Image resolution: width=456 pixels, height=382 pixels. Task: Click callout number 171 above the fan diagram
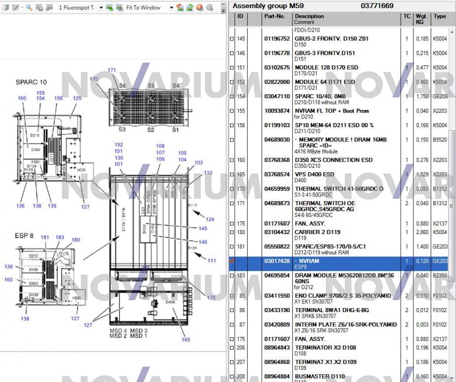click(111, 70)
